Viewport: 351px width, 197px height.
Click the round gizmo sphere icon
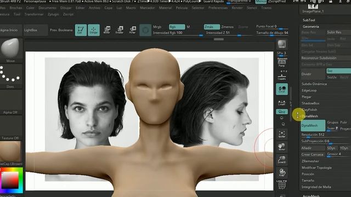click(145, 30)
